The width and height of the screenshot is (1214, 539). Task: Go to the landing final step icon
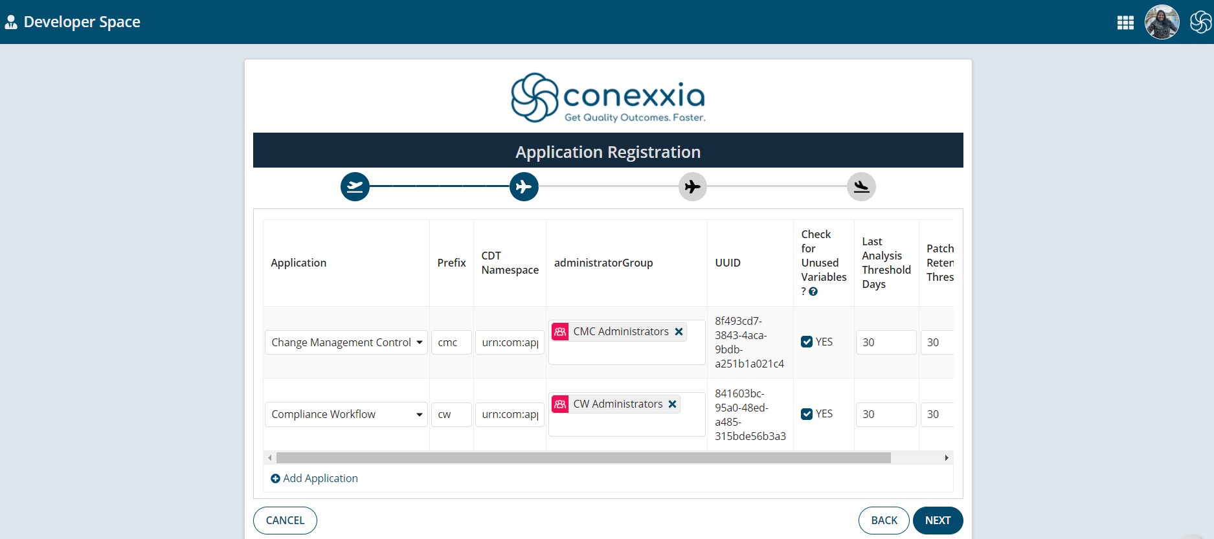tap(861, 187)
